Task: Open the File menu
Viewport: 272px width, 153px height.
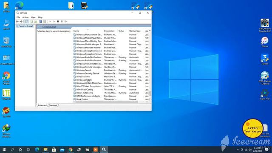Action: point(18,17)
